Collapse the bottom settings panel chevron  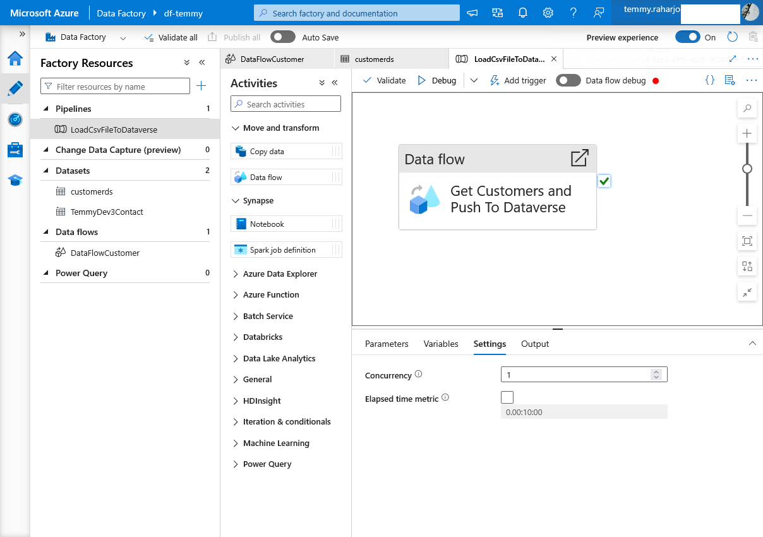point(752,343)
